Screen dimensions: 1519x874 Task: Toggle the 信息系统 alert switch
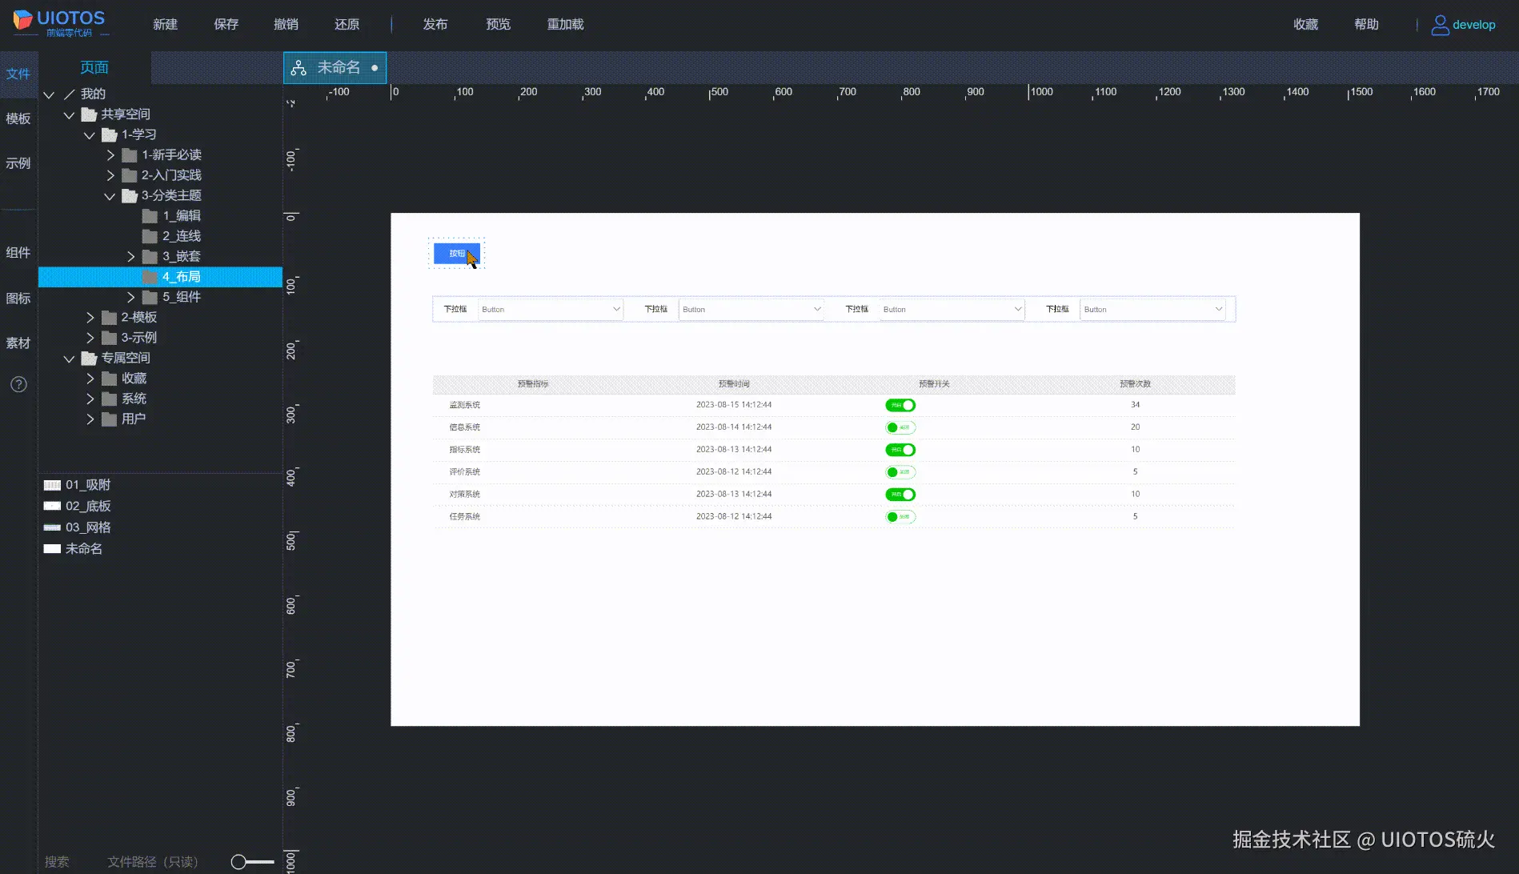tap(900, 427)
